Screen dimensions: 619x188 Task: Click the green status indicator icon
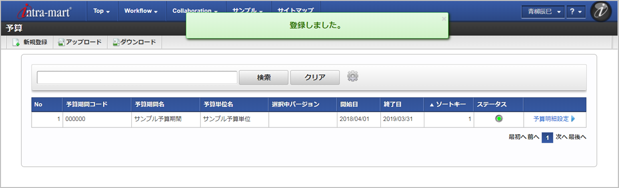498,119
